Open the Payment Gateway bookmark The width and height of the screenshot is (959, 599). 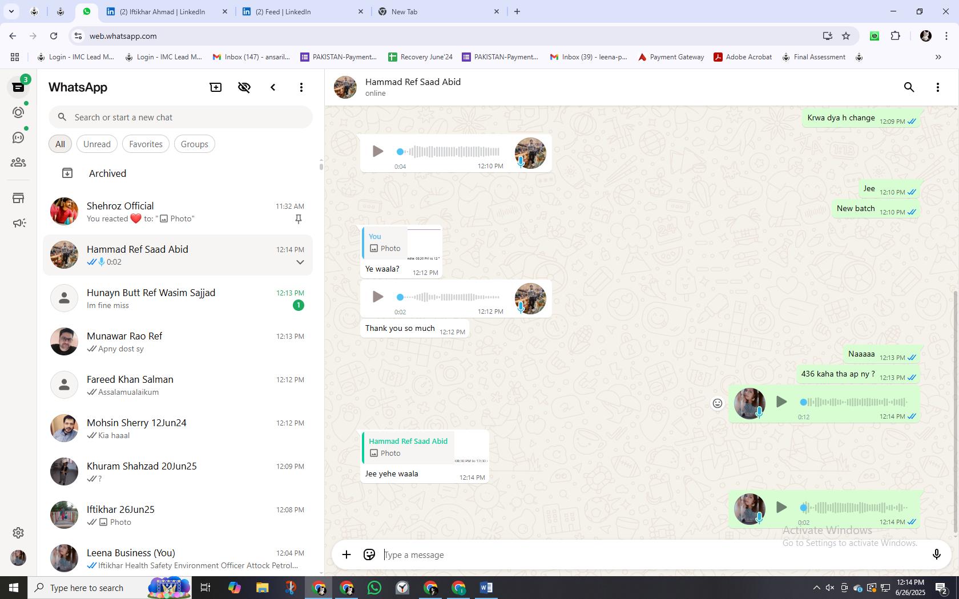(671, 57)
